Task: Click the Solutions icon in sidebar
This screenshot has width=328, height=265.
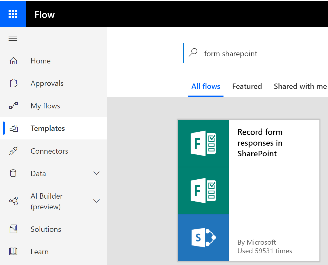Action: [13, 229]
